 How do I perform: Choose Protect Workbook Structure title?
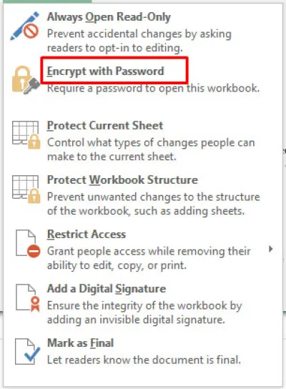click(122, 180)
